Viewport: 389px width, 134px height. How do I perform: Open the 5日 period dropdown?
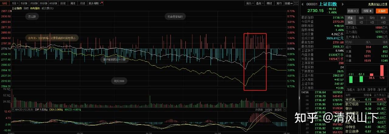(x=15, y=3)
